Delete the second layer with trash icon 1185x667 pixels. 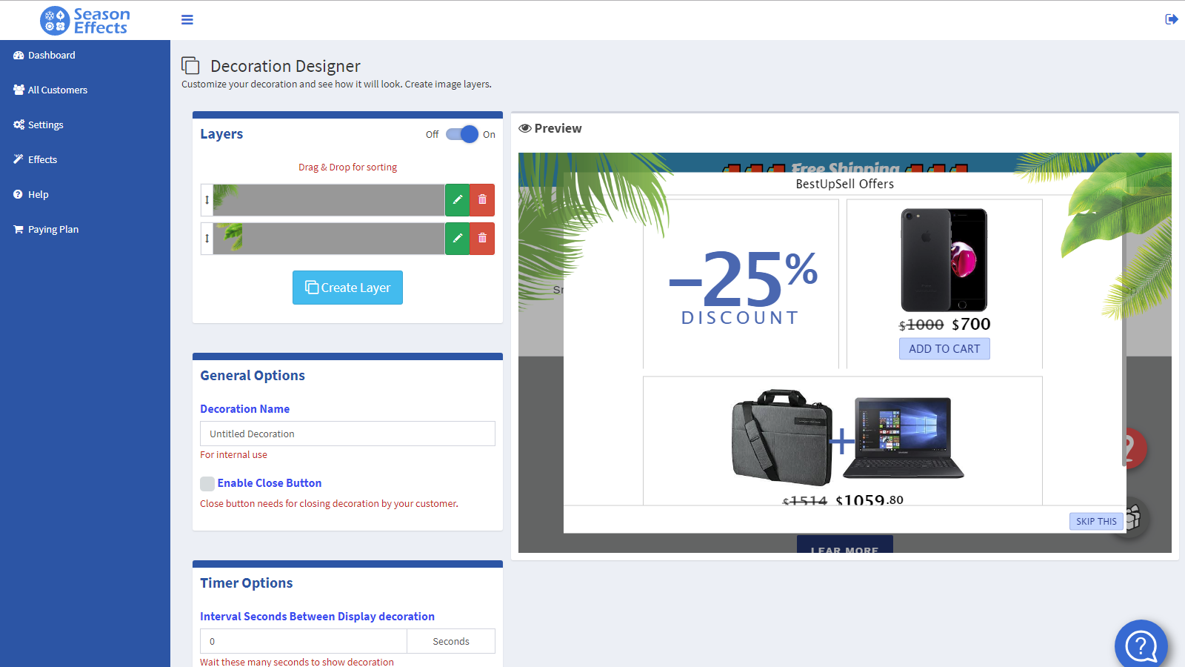click(x=482, y=238)
